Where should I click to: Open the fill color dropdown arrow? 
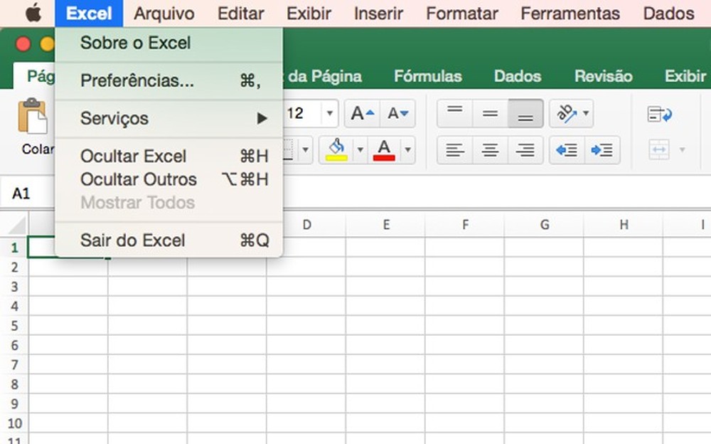point(361,150)
